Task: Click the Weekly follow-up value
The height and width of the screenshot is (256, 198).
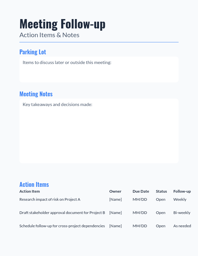Action: click(180, 199)
